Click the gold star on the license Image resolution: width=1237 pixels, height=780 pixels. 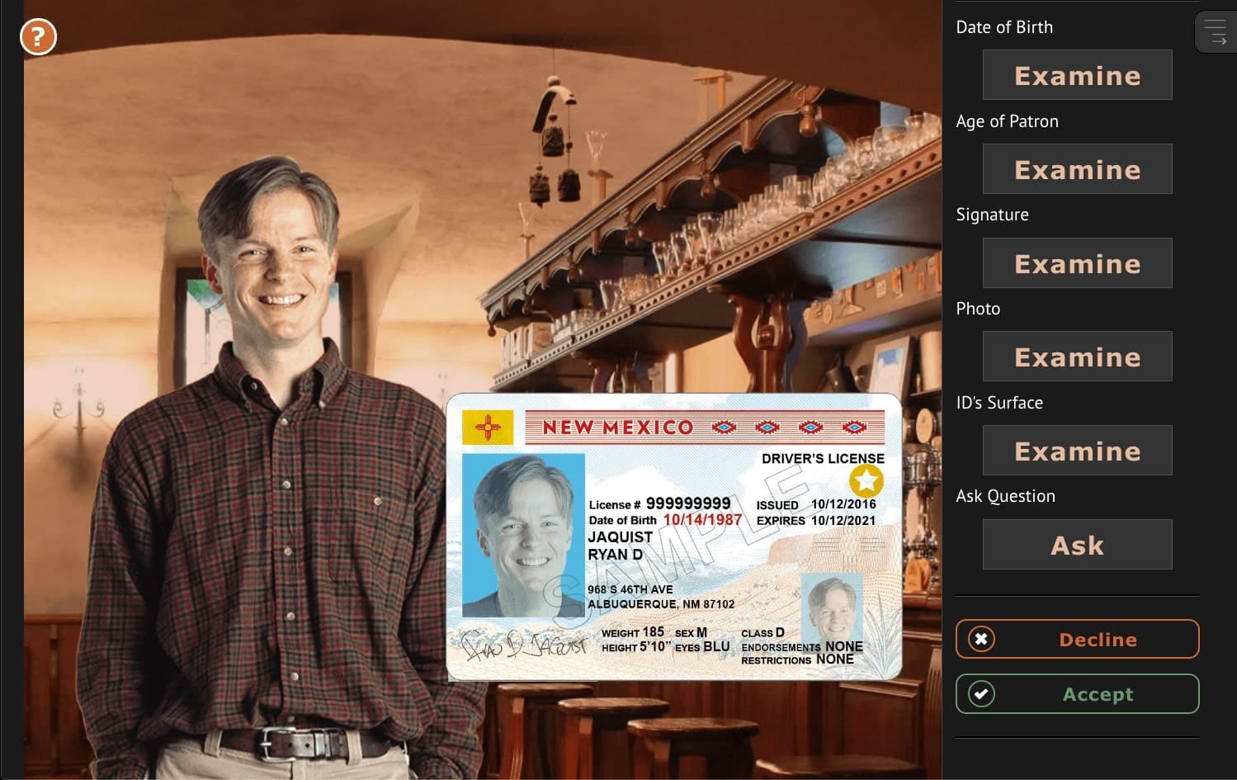coord(866,480)
